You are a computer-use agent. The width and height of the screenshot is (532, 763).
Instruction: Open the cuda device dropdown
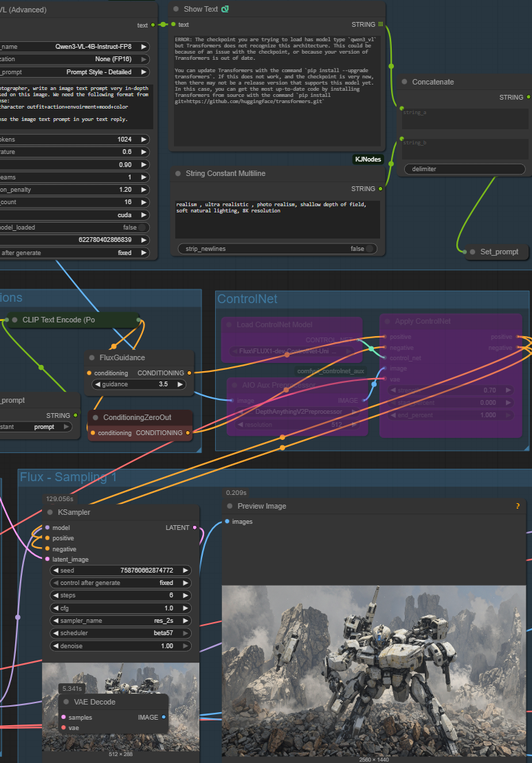coord(74,215)
